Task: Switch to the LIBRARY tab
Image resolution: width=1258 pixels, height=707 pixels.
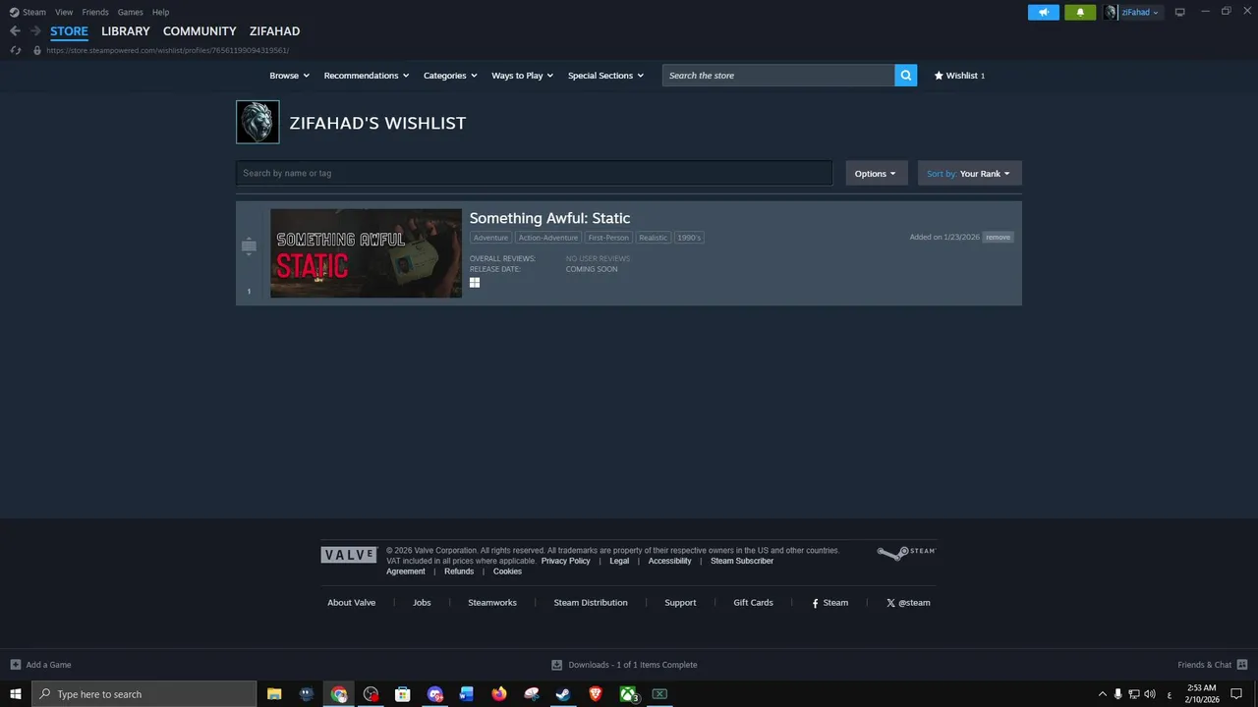Action: coord(126,31)
